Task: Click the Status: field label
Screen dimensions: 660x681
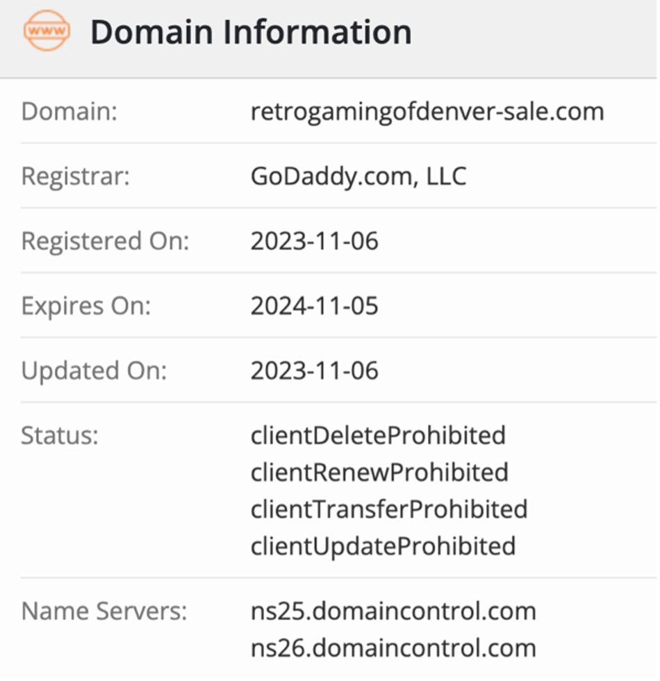Action: click(x=60, y=436)
